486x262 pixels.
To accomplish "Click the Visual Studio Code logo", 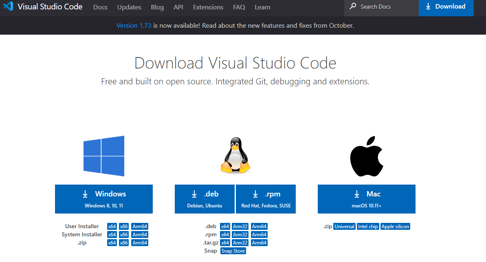I will click(x=8, y=7).
